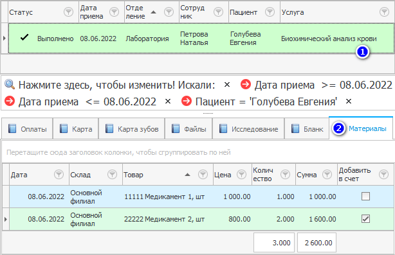Image resolution: width=395 pixels, height=255 pixels.
Task: Uncheck Добавить в счет for Медикамент 2
Action: pyautogui.click(x=365, y=219)
